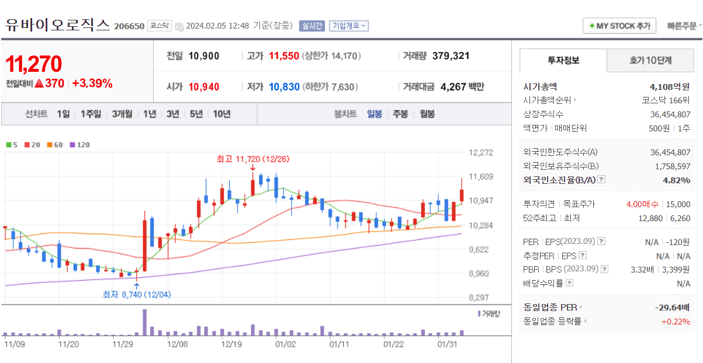Image resolution: width=703 pixels, height=363 pixels.
Task: Click the 저가 value 10,830
Action: (284, 87)
